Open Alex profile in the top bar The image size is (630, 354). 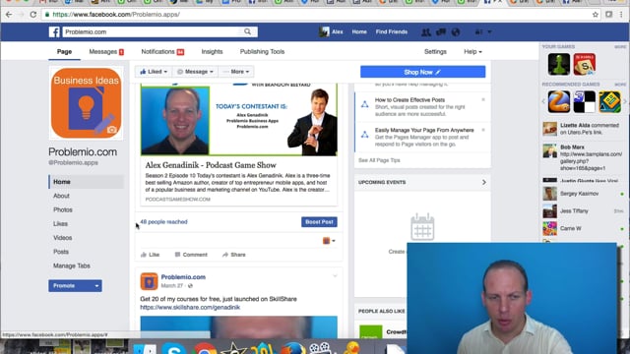331,31
